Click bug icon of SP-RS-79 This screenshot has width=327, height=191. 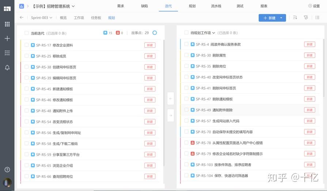tap(193, 154)
